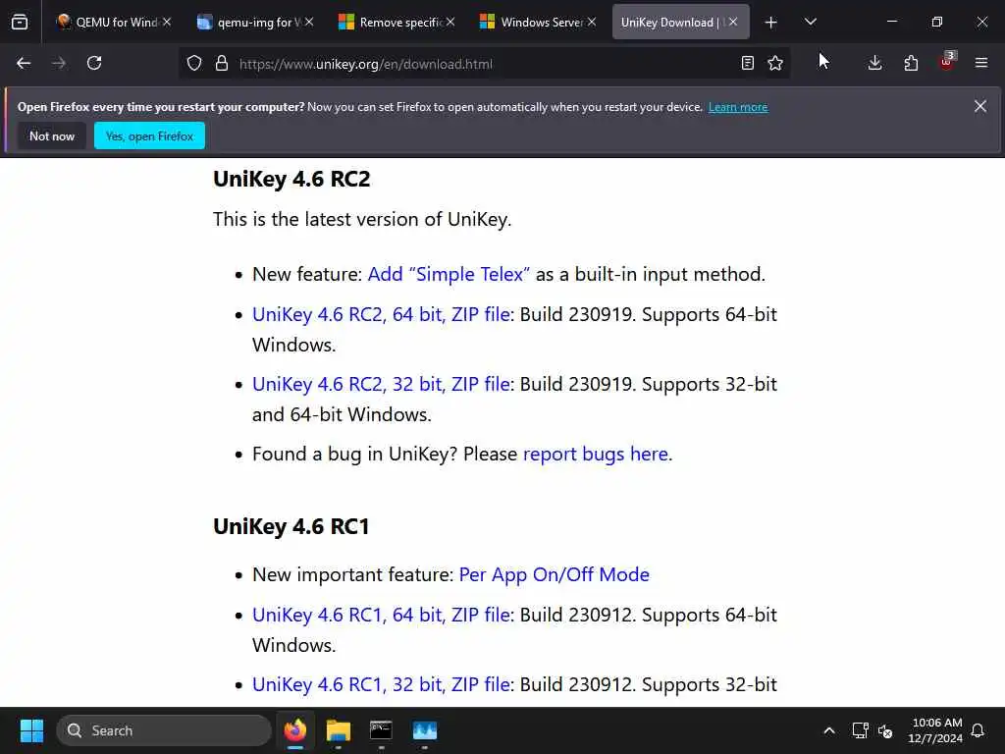The height and width of the screenshot is (754, 1005).
Task: Dismiss the Firefox startup notification bar
Action: [x=980, y=106]
